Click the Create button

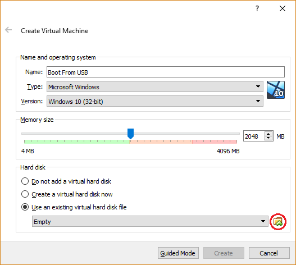click(224, 253)
